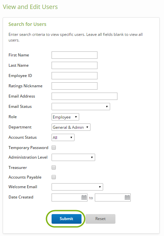Check the Accounts Payable box
The height and width of the screenshot is (236, 164).
tap(54, 177)
